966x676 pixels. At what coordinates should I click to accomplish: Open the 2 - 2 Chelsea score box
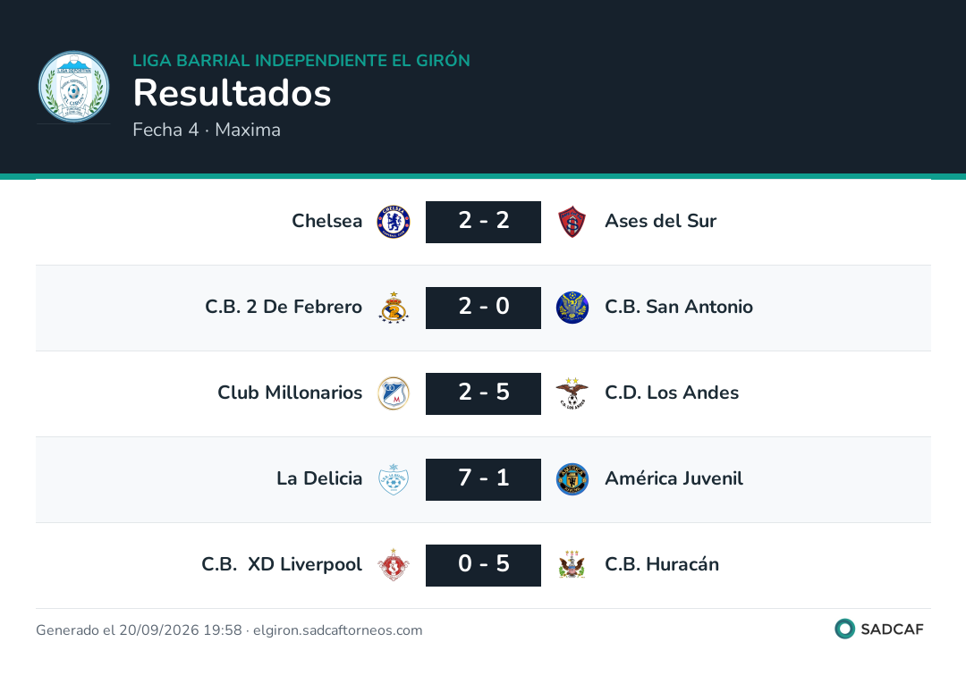pos(483,222)
